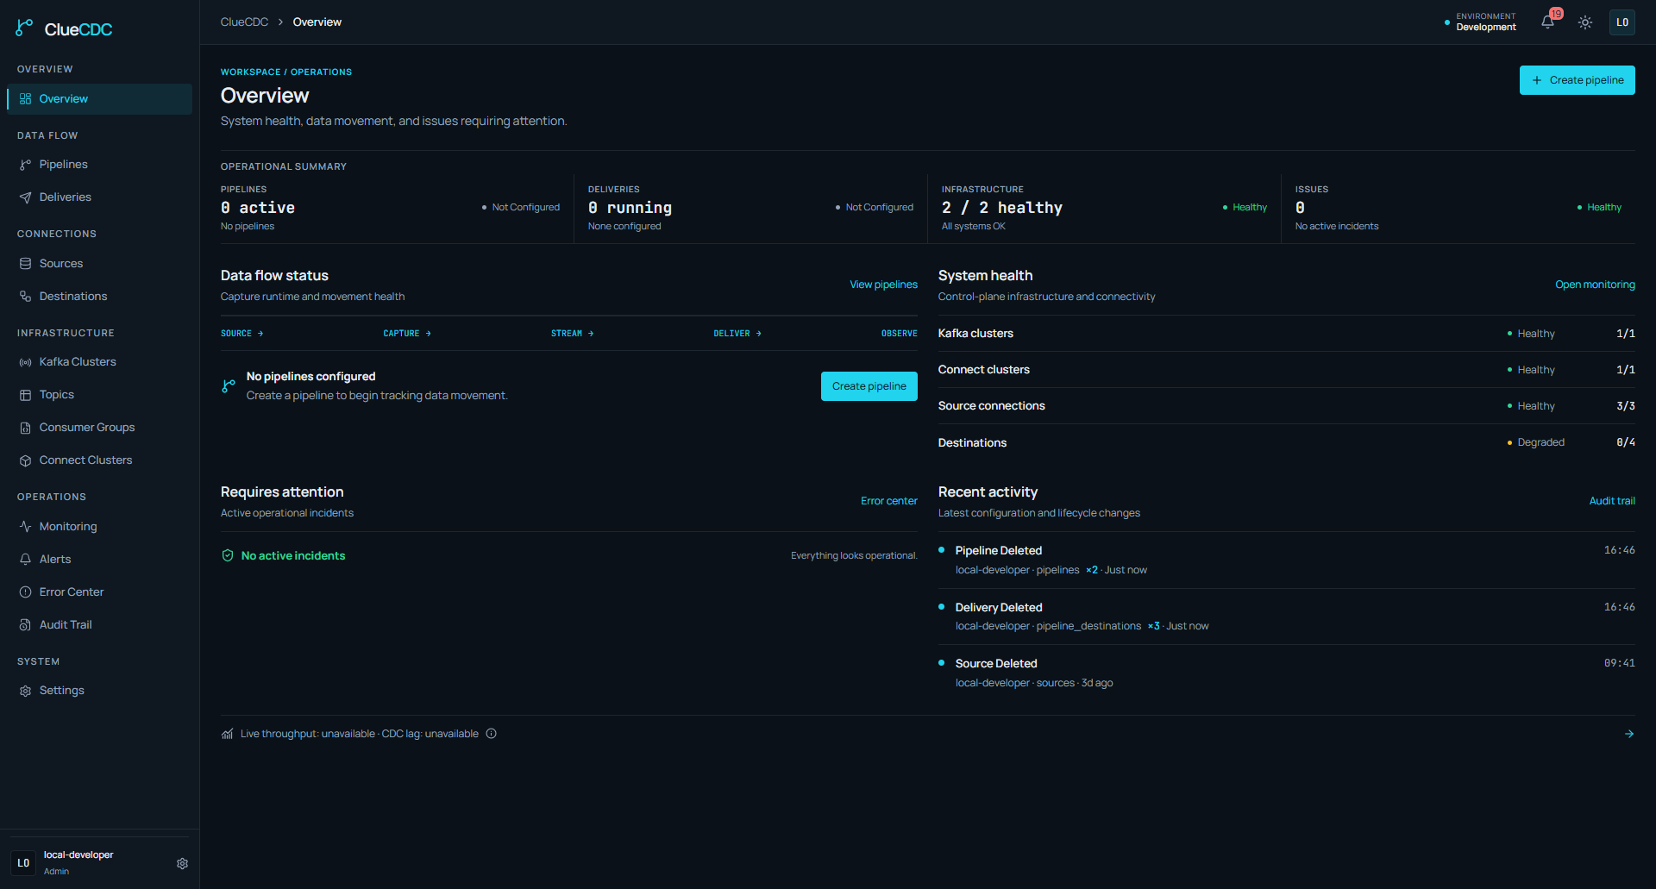
Task: Click the Source connections health row
Action: (1286, 406)
